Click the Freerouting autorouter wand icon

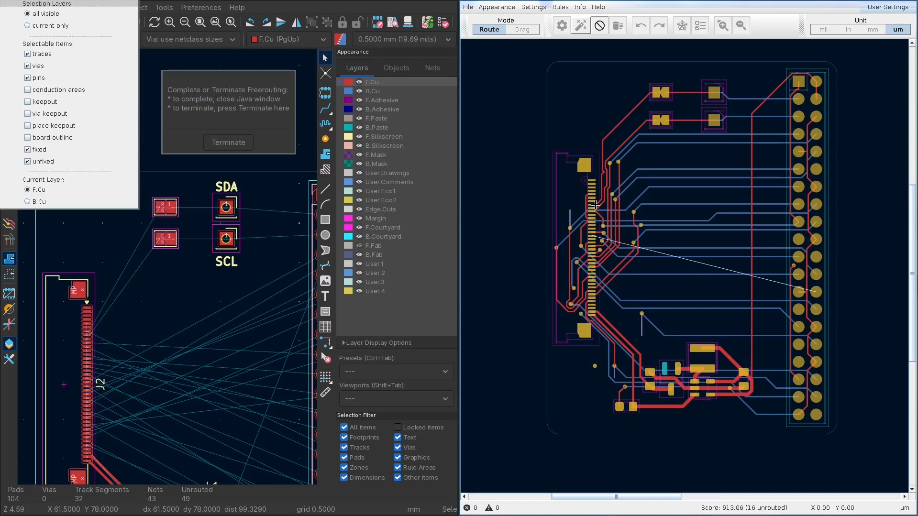point(581,25)
